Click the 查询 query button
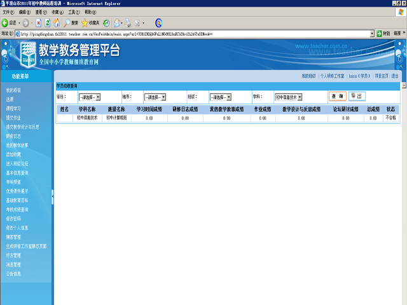The width and height of the screenshot is (407, 305). coord(337,97)
